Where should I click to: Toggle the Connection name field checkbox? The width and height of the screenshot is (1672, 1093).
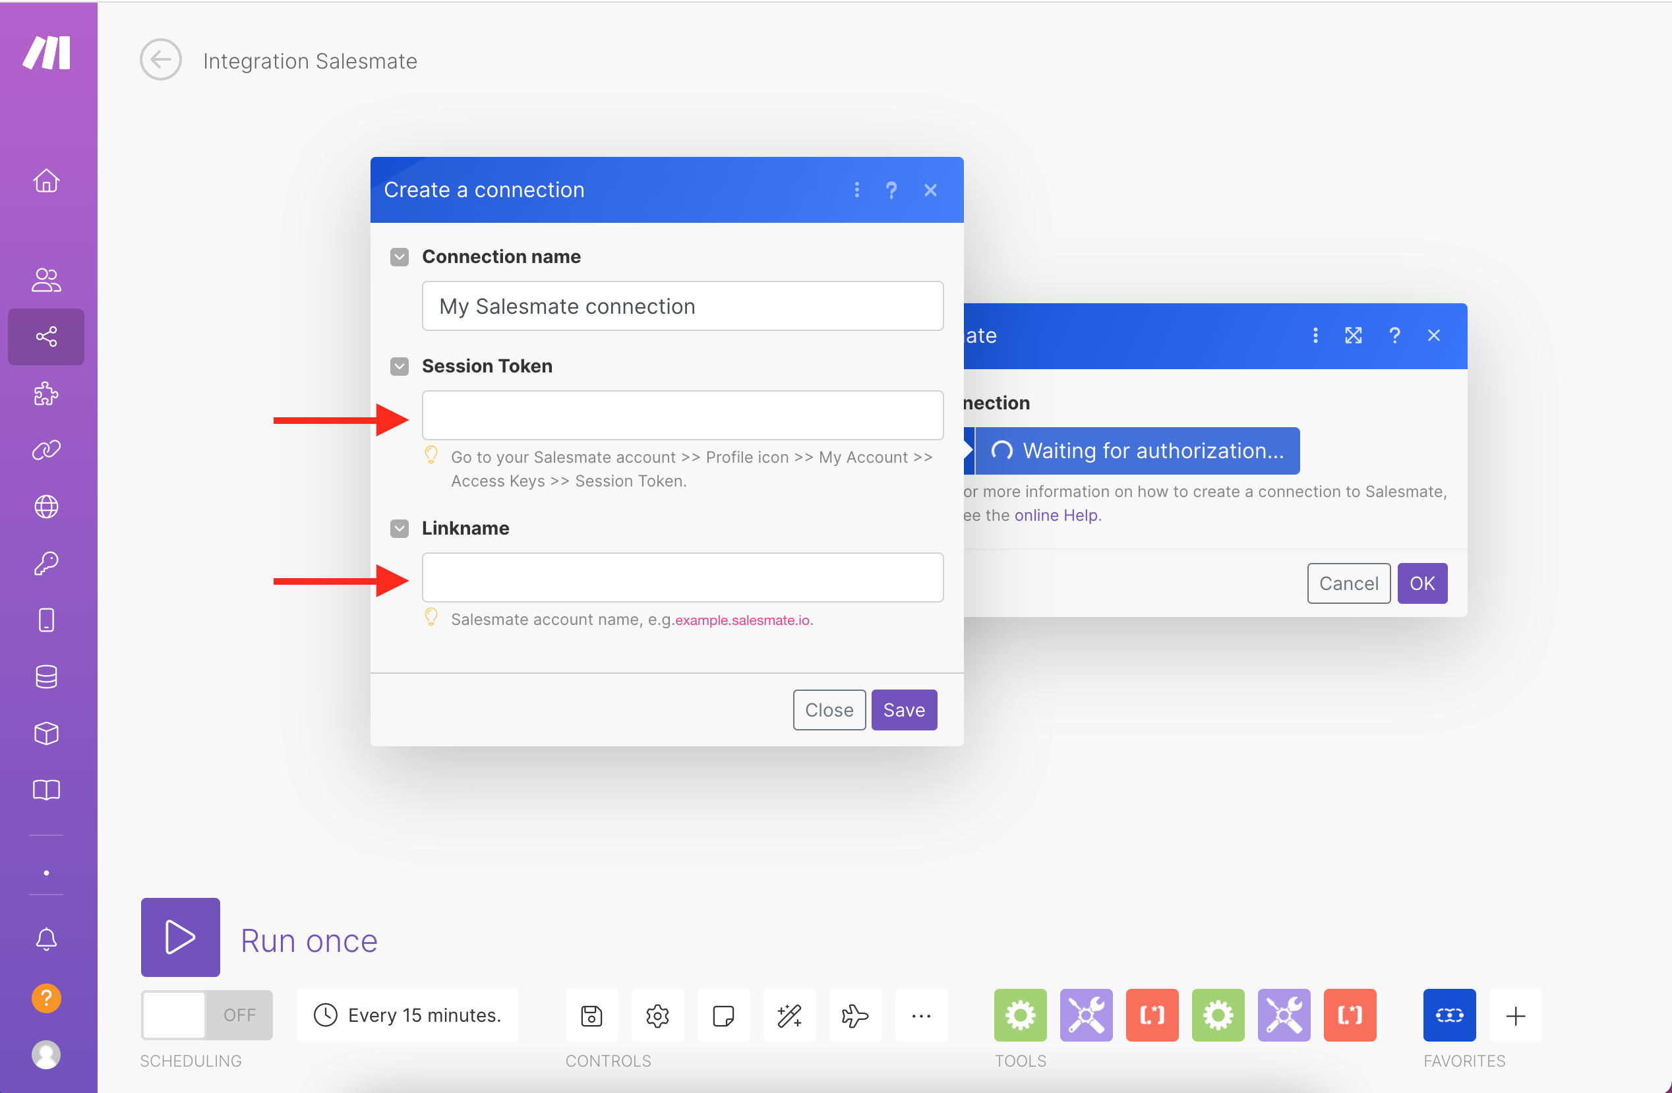[x=400, y=257]
